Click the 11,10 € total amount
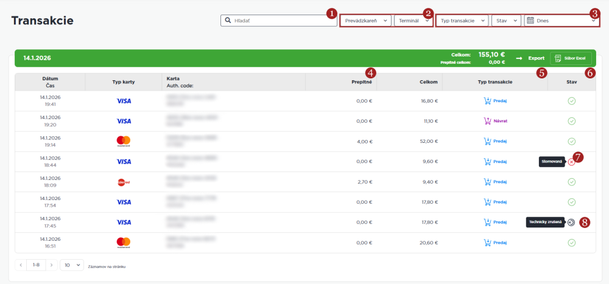The image size is (609, 284). pyautogui.click(x=429, y=121)
